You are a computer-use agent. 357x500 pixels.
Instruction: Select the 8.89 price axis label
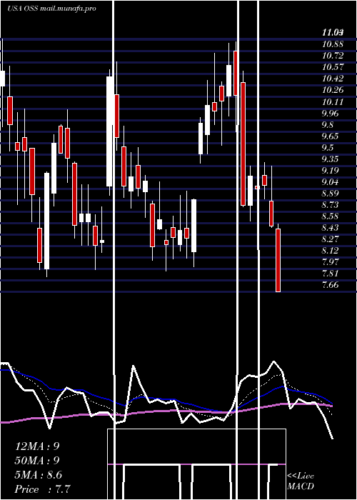[x=330, y=194]
